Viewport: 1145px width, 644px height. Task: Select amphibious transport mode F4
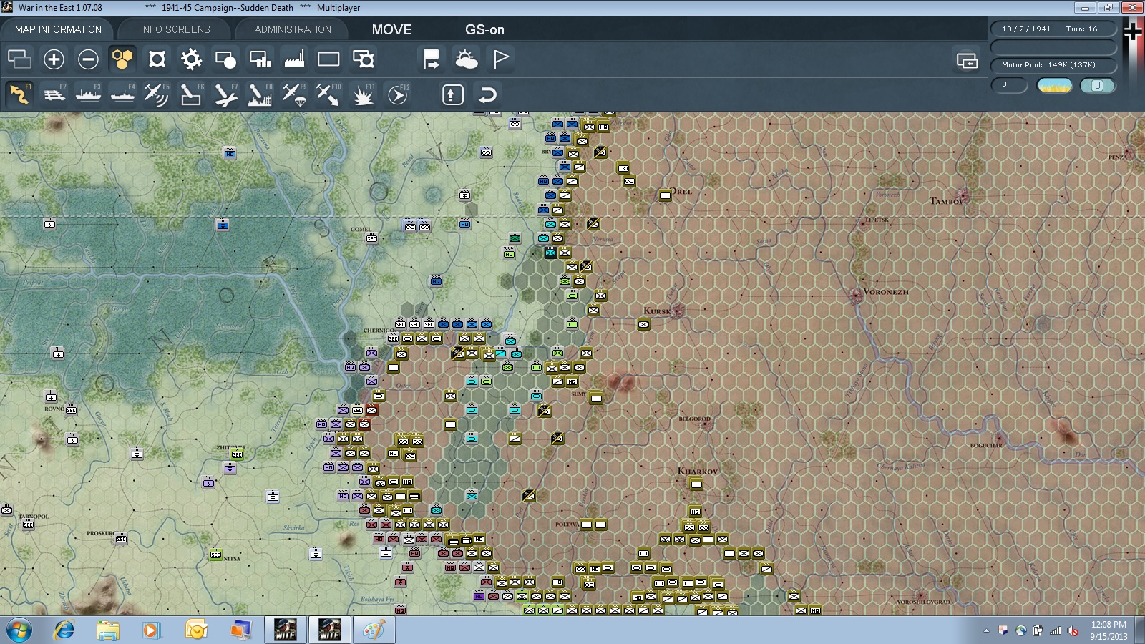point(122,94)
